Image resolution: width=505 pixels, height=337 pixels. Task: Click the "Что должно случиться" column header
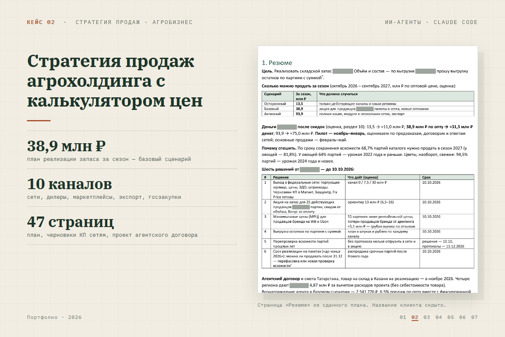(395, 96)
